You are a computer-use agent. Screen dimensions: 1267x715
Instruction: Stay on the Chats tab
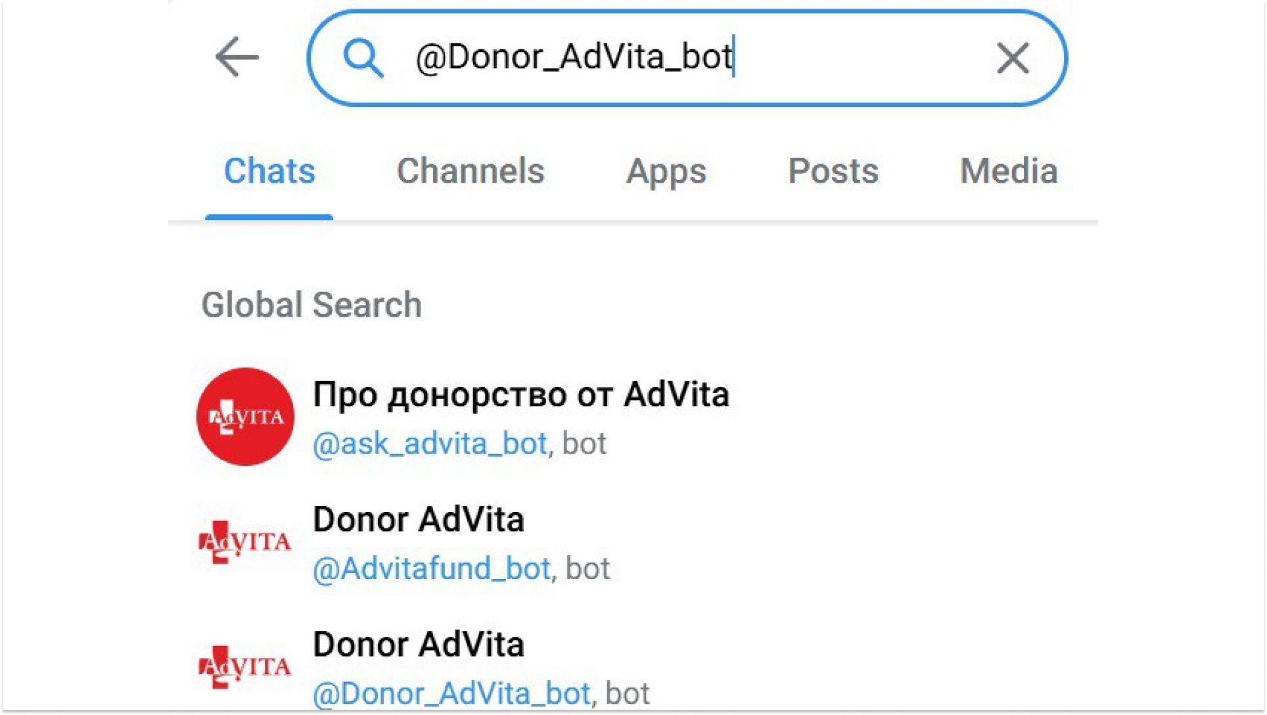click(x=269, y=171)
